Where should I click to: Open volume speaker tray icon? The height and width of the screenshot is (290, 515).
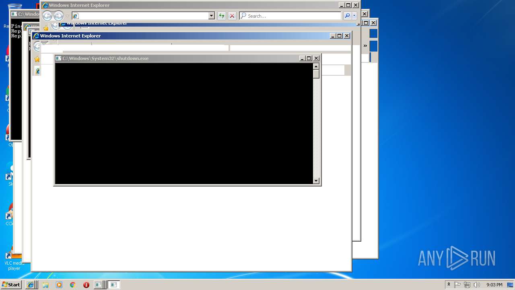477,285
